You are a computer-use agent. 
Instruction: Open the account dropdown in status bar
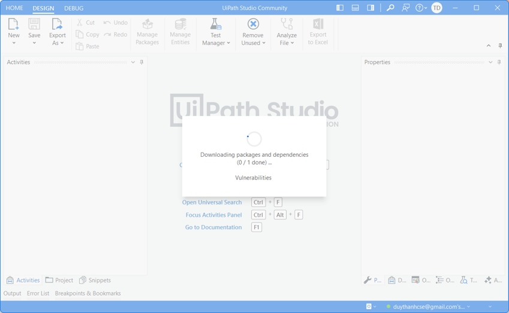coord(468,306)
